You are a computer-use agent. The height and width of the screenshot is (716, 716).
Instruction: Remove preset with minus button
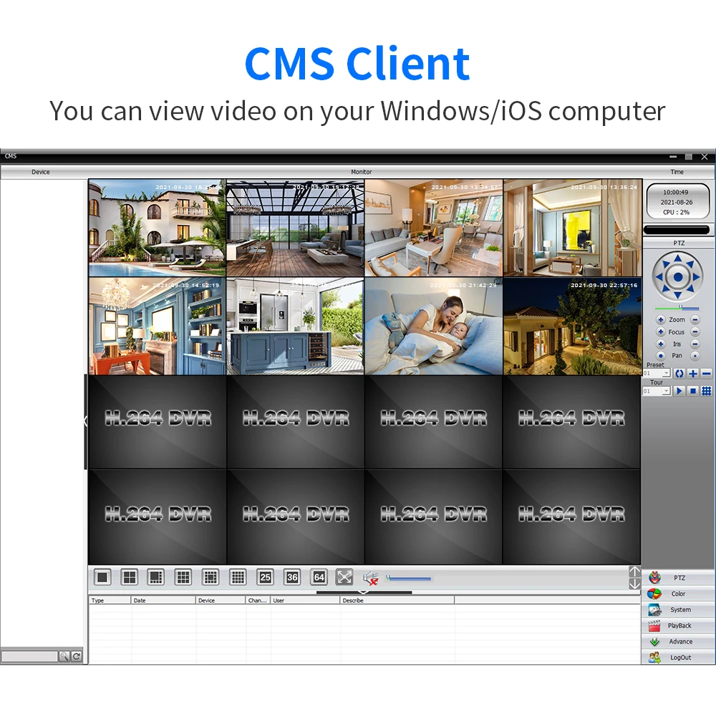click(706, 374)
